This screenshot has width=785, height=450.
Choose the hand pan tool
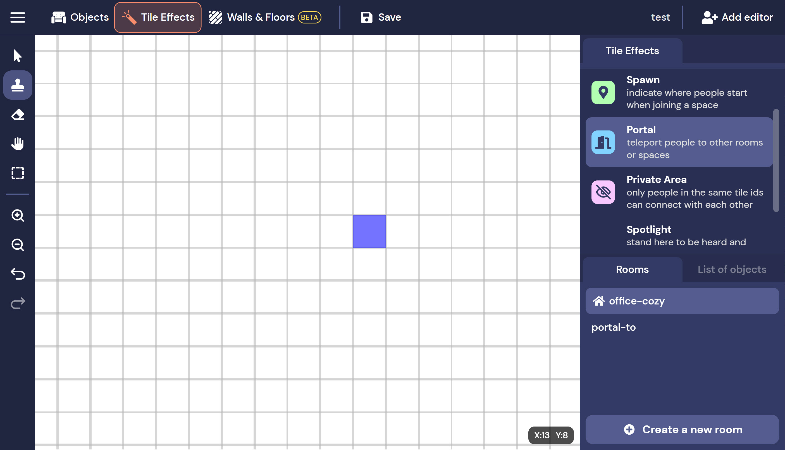(x=18, y=144)
